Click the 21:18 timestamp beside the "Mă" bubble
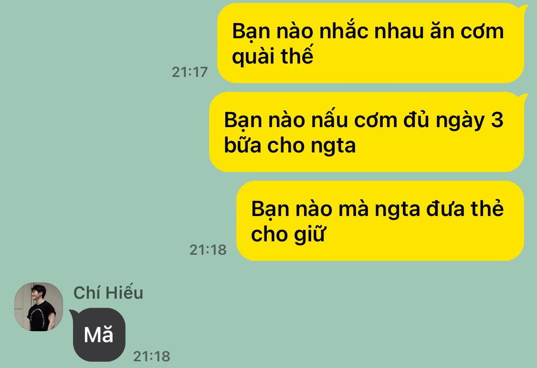The width and height of the screenshot is (537, 368). point(151,357)
